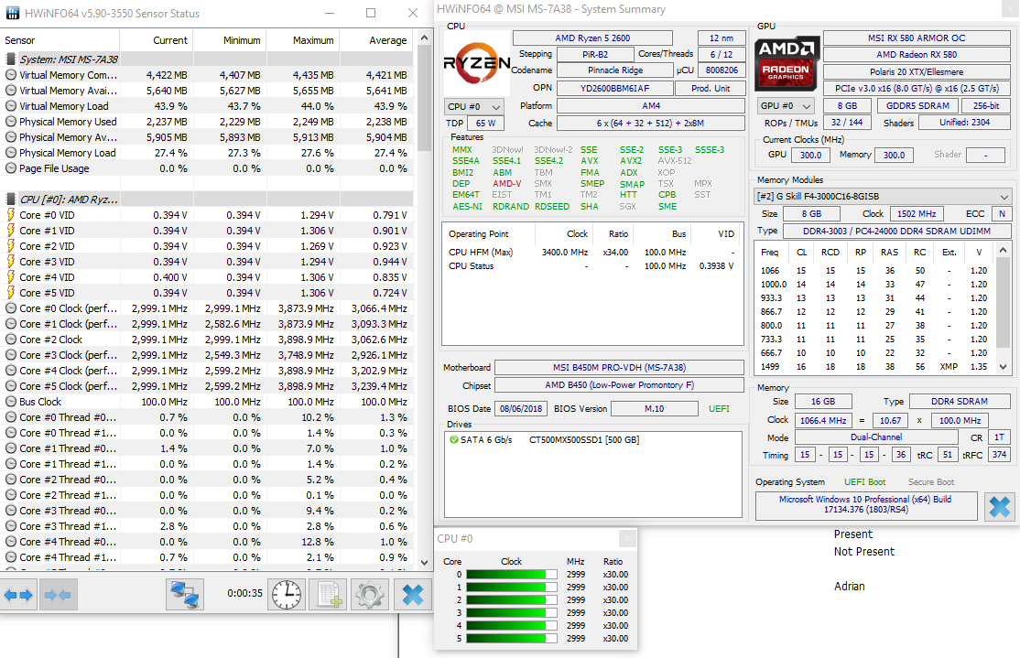Click the memory clock 1066.4 MHz field
The image size is (1020, 658).
(823, 420)
